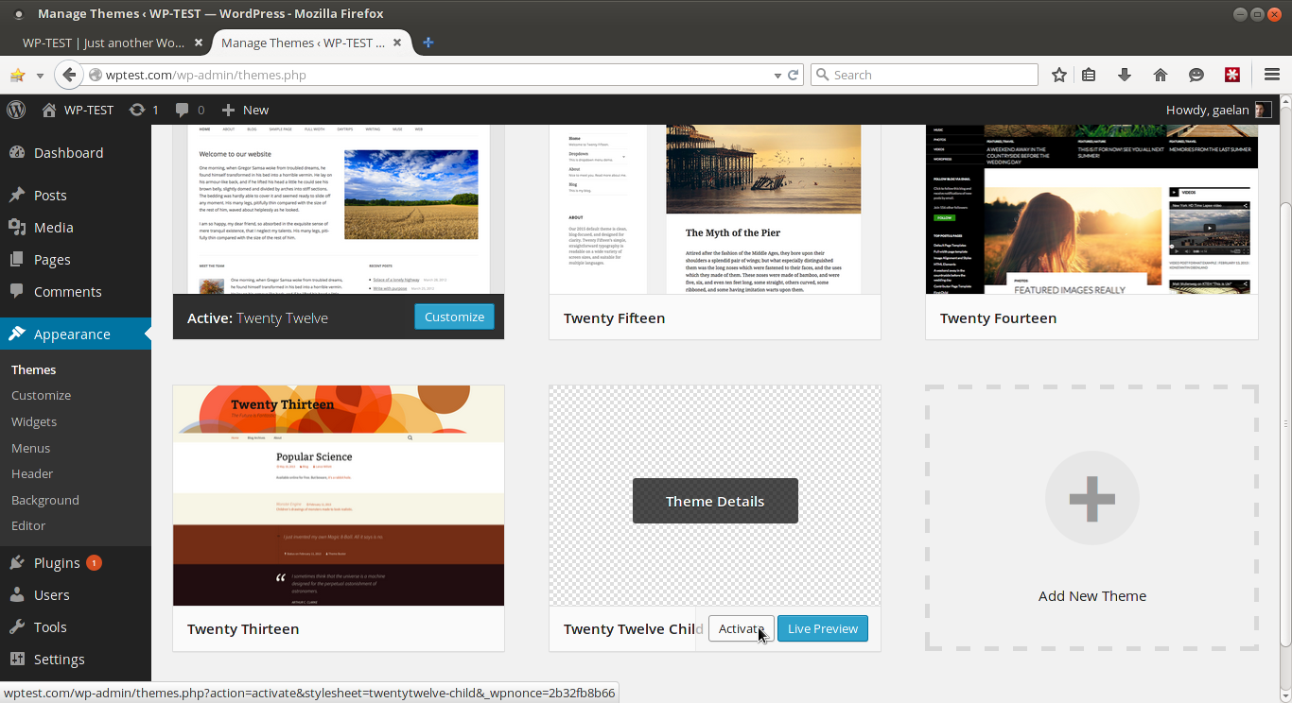Open Posts menu in sidebar
This screenshot has width=1292, height=703.
(x=76, y=196)
